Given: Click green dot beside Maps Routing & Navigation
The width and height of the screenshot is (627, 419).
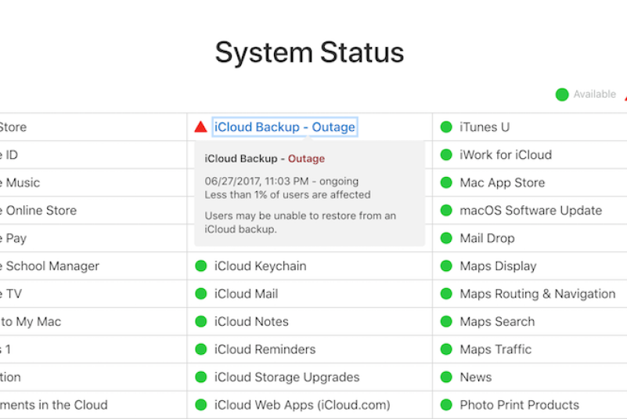Looking at the screenshot, I should [x=446, y=294].
